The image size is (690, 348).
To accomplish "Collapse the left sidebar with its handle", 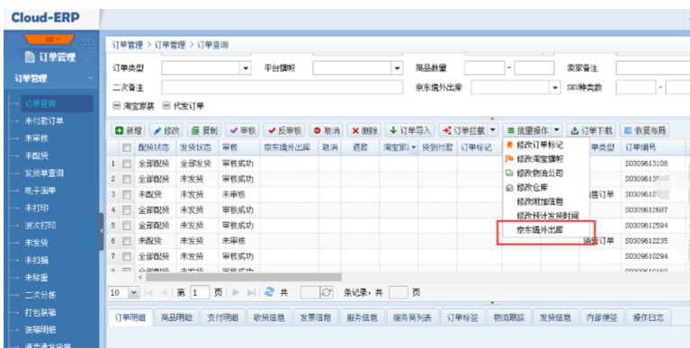I will pyautogui.click(x=102, y=231).
